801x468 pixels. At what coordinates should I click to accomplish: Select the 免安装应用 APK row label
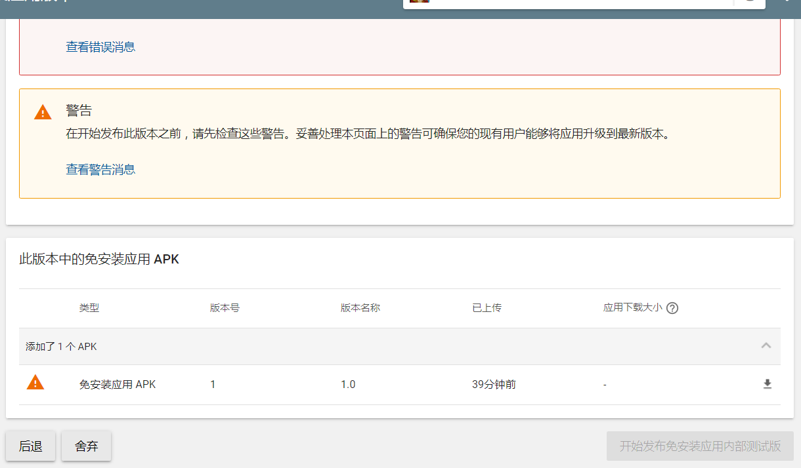(x=118, y=385)
